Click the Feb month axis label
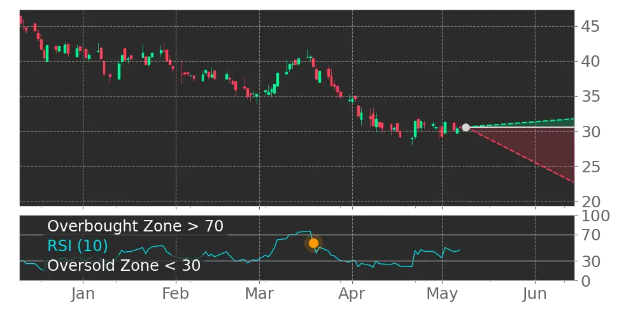Screen dimensions: 619x309 point(176,294)
